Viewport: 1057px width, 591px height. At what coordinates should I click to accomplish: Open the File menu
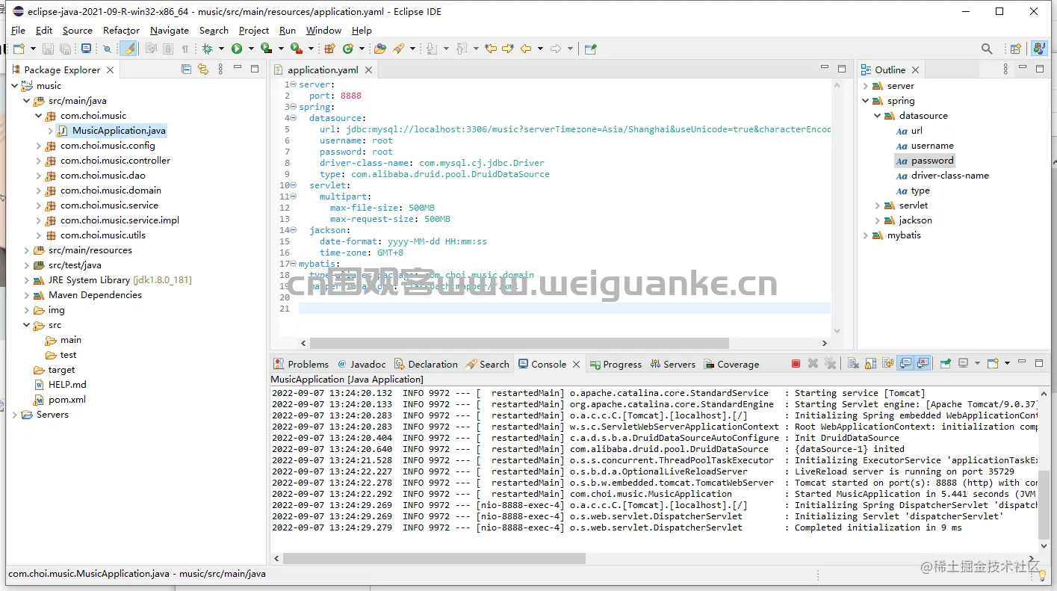click(18, 30)
